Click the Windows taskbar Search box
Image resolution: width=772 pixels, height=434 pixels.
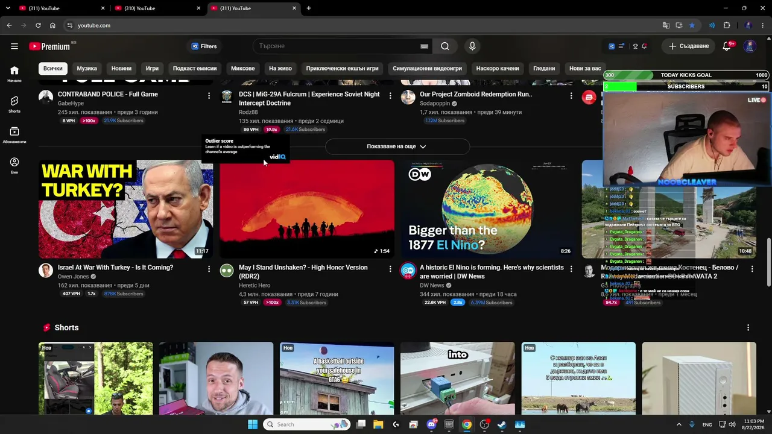pos(308,424)
